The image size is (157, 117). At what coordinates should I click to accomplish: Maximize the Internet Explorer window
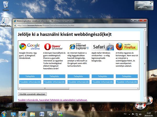point(137,20)
